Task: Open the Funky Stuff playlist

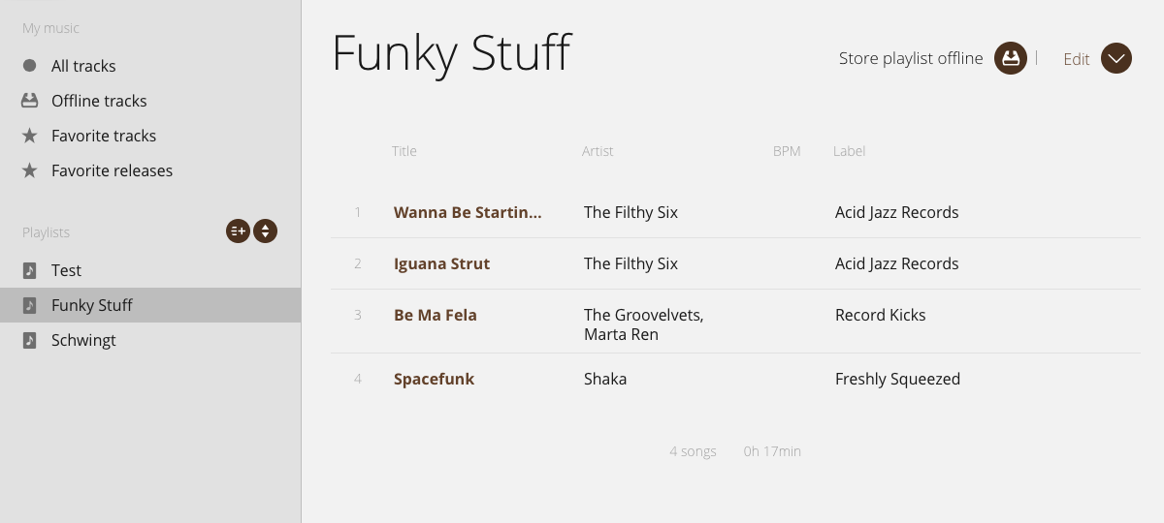Action: click(x=92, y=305)
